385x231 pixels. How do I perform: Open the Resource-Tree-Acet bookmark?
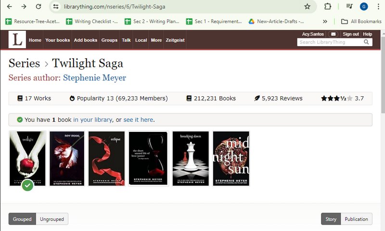(x=32, y=21)
